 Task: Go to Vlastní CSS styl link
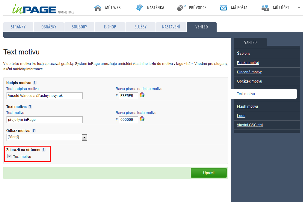(x=250, y=125)
